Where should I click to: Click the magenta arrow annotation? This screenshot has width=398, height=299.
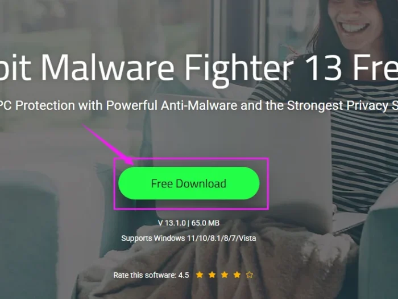click(108, 144)
